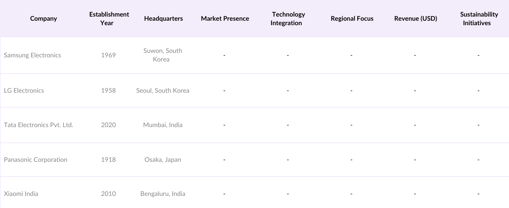Image resolution: width=509 pixels, height=208 pixels.
Task: Click the Technology Integration column header
Action: [x=288, y=18]
